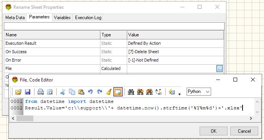
Task: Find next occurrence icon
Action: pos(140,92)
